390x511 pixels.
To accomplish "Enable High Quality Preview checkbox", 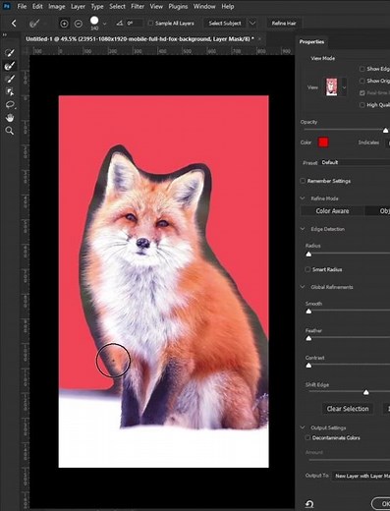I will pyautogui.click(x=362, y=105).
